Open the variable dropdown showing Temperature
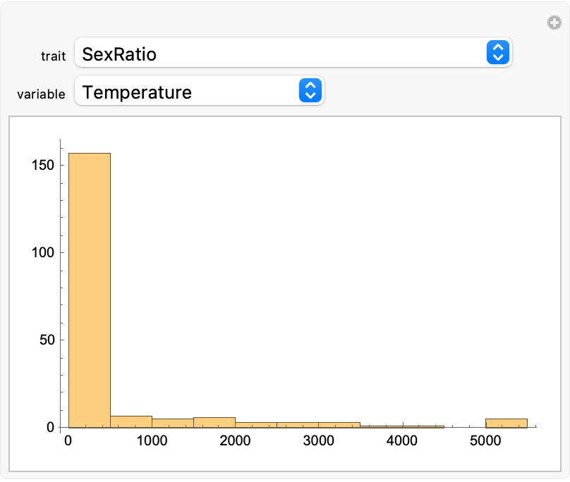This screenshot has height=482, width=570. click(190, 92)
